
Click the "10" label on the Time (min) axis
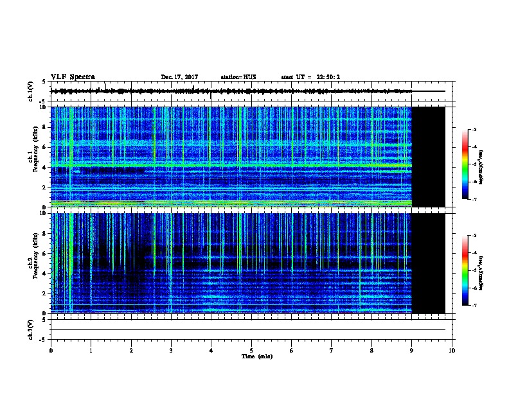click(452, 351)
